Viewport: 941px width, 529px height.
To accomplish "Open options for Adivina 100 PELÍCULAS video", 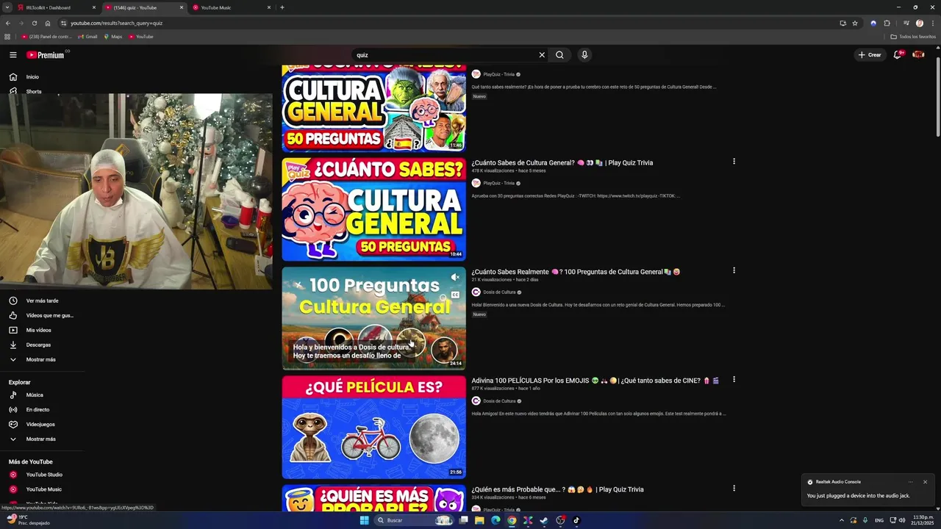I will click(x=734, y=380).
